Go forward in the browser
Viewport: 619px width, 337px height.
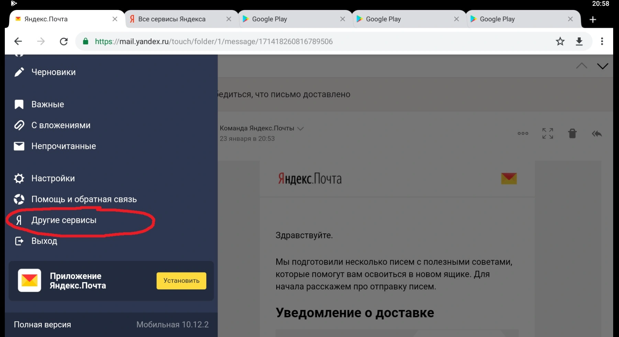41,41
